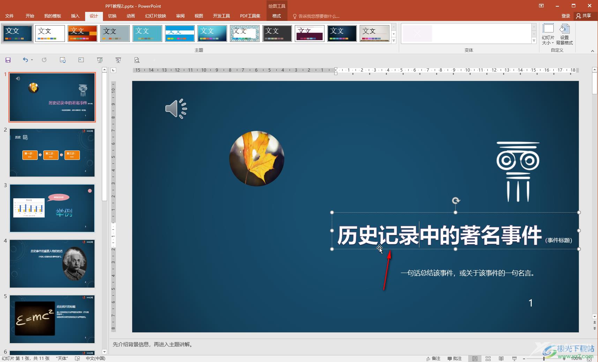Switch to Reading view icon
This screenshot has width=598, height=362.
tap(501, 359)
